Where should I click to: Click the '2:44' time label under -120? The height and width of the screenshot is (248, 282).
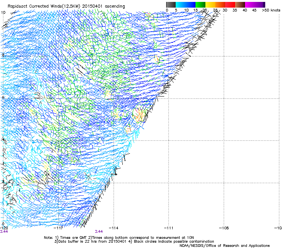pos(4,232)
